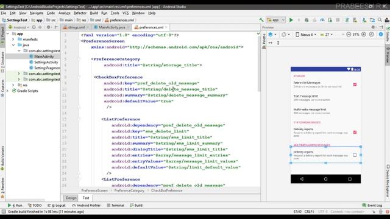Open the Build tool window at the bottom
Viewport: 390px width, 219px height.
(136, 206)
